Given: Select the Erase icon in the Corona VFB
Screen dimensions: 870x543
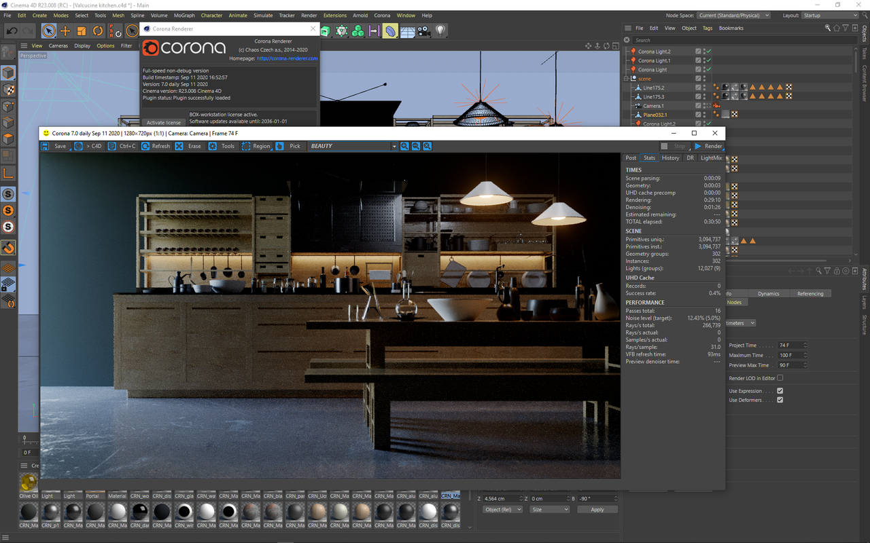Looking at the screenshot, I should click(x=178, y=146).
